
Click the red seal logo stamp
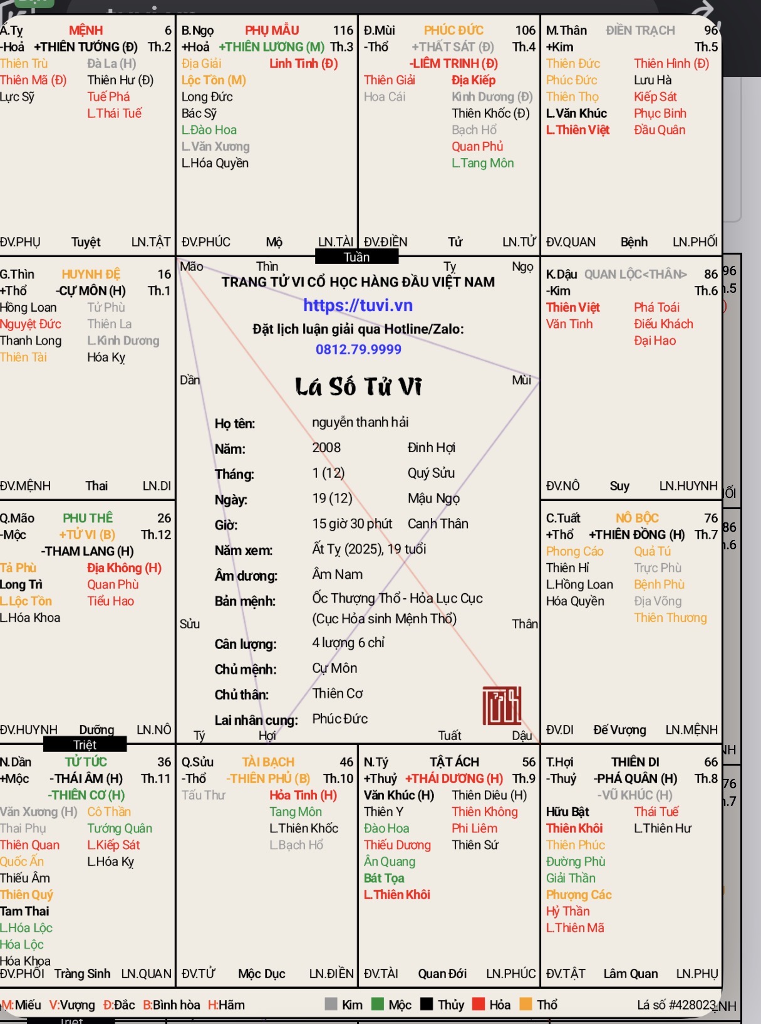[502, 705]
